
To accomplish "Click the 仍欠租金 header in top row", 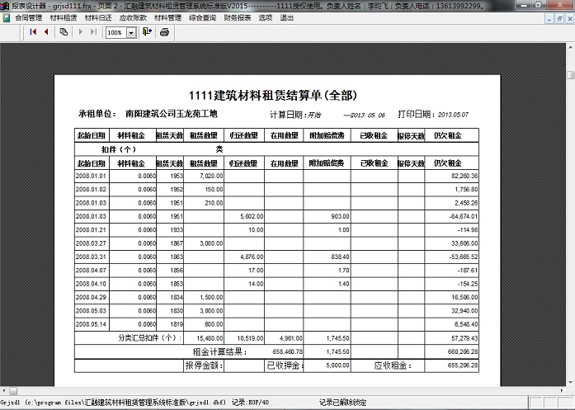I will point(448,135).
